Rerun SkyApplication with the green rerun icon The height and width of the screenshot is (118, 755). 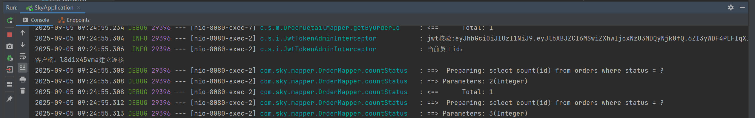click(10, 20)
